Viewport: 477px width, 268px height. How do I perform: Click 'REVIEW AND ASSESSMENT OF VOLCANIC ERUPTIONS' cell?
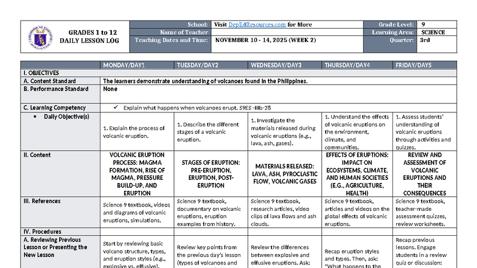pos(425,174)
